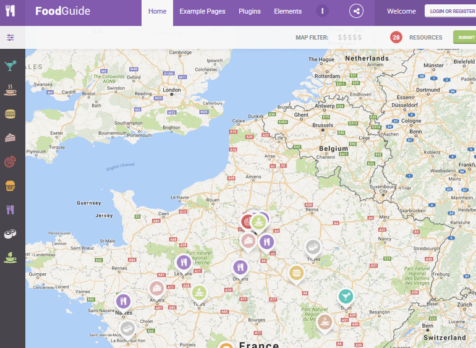
Task: Click Brussels label on the map
Action: (323, 125)
